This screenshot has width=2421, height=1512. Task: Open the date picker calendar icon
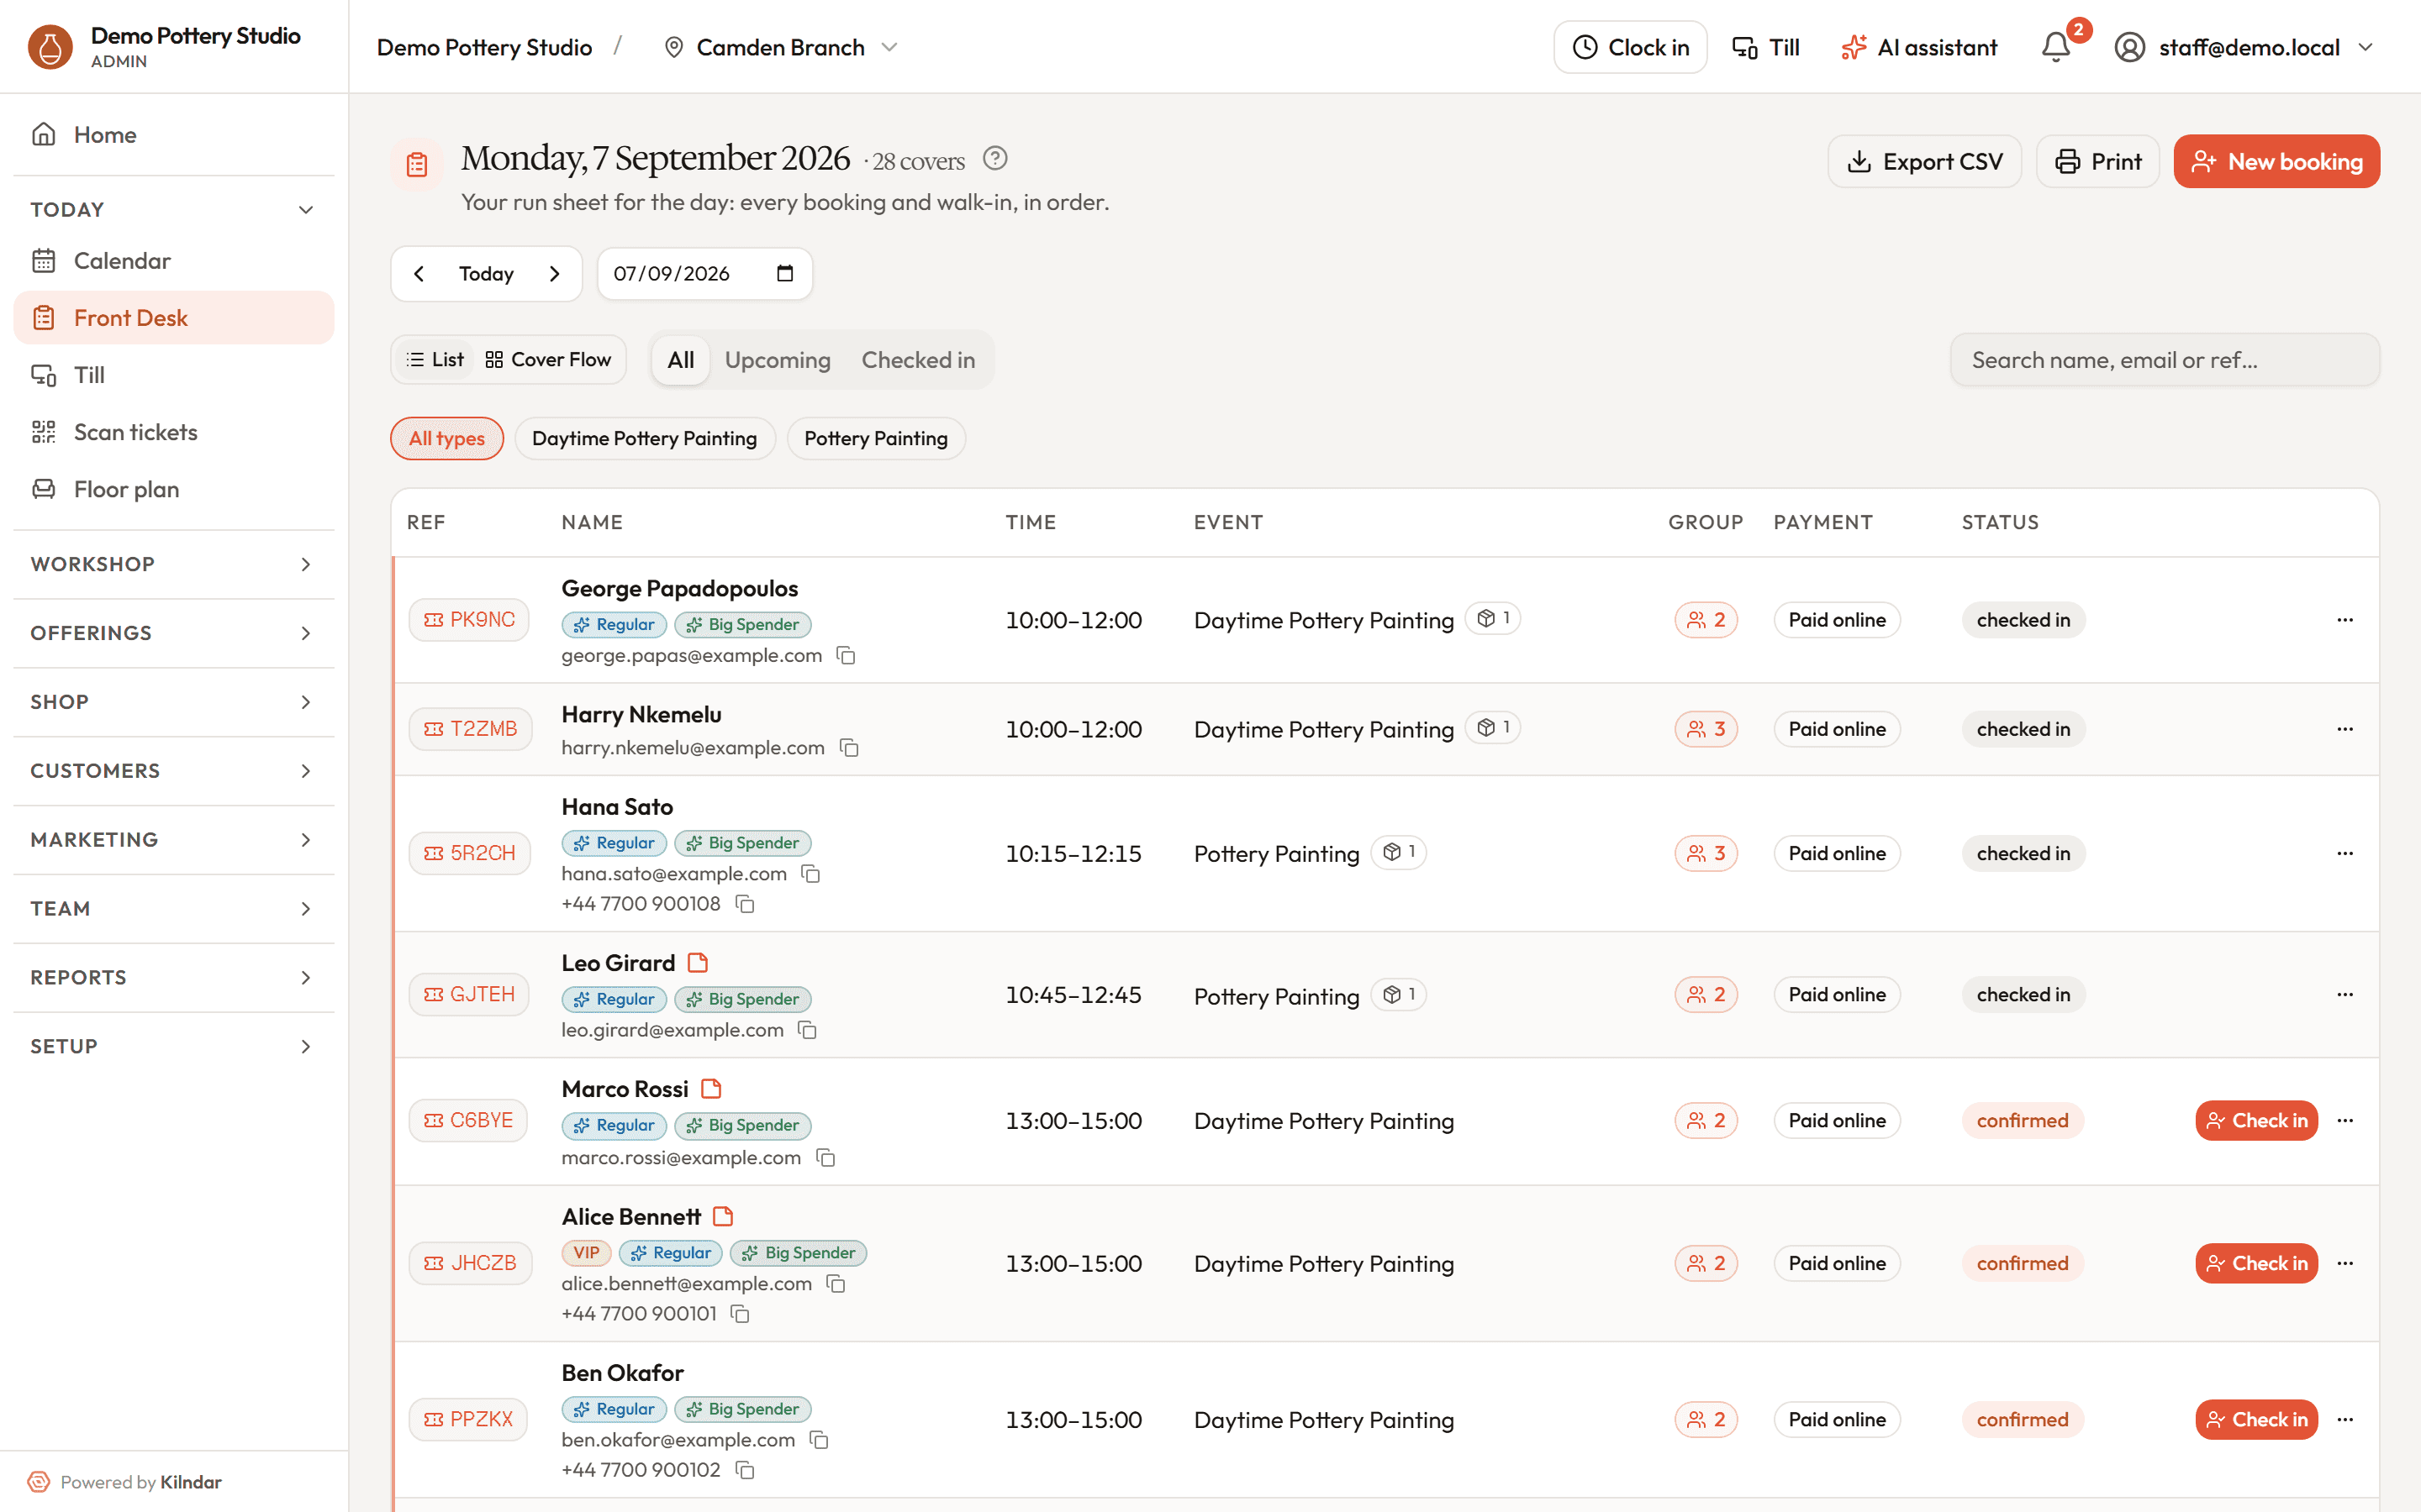tap(785, 274)
